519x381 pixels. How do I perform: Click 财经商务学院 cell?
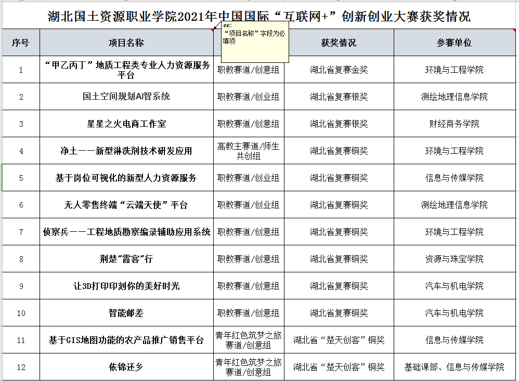point(455,124)
